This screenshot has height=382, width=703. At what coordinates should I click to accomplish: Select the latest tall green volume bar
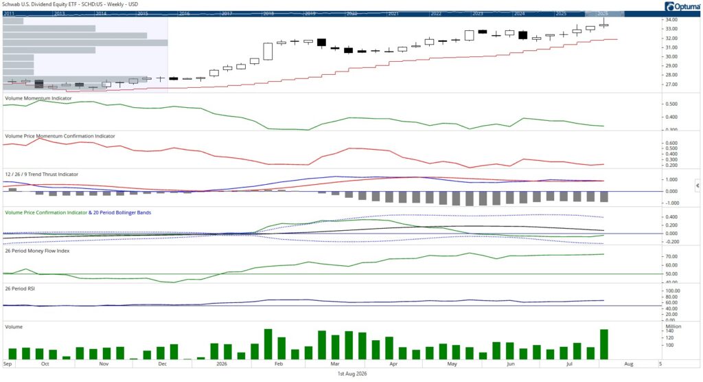coord(604,344)
